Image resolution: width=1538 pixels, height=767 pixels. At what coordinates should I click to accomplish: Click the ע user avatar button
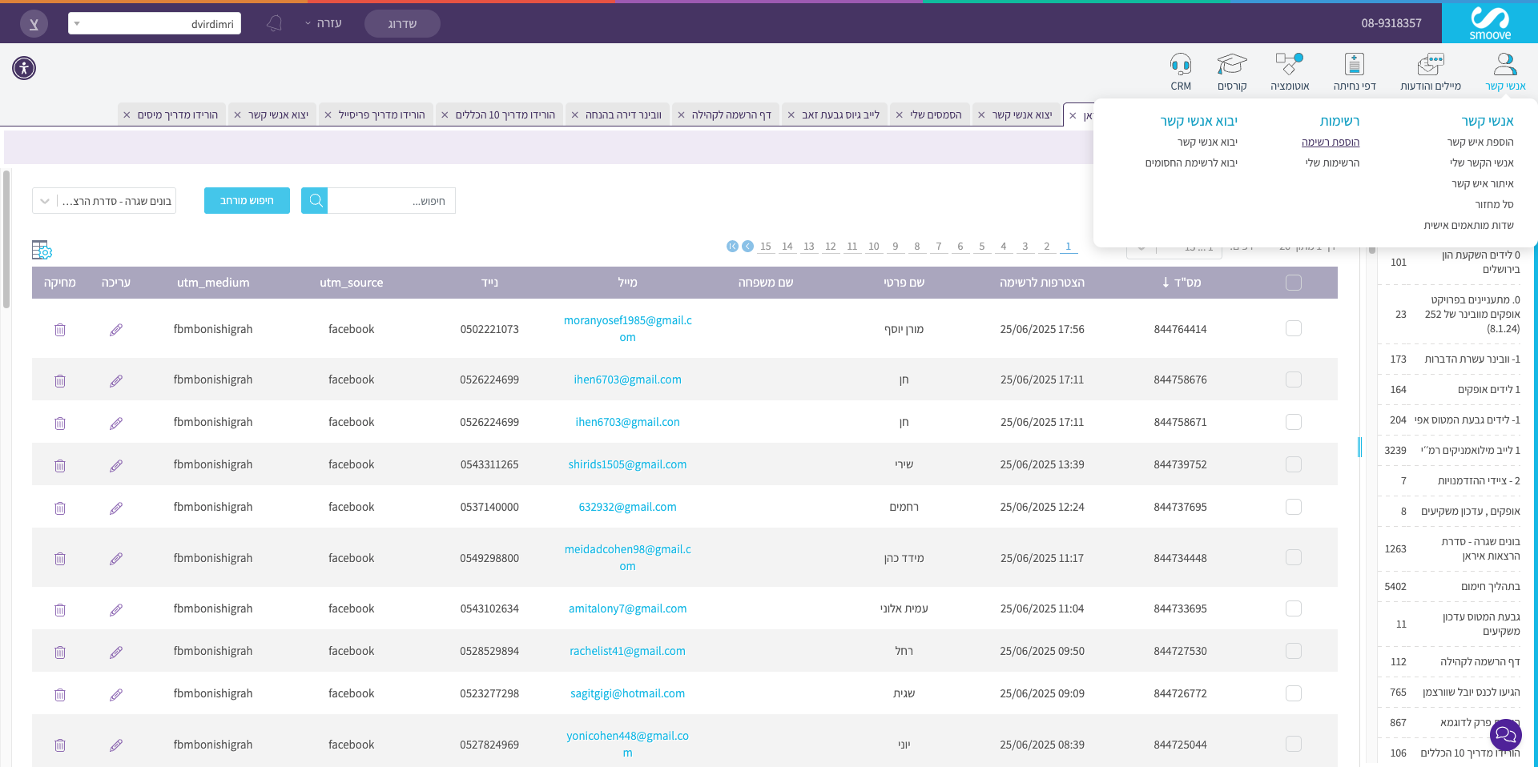[34, 23]
